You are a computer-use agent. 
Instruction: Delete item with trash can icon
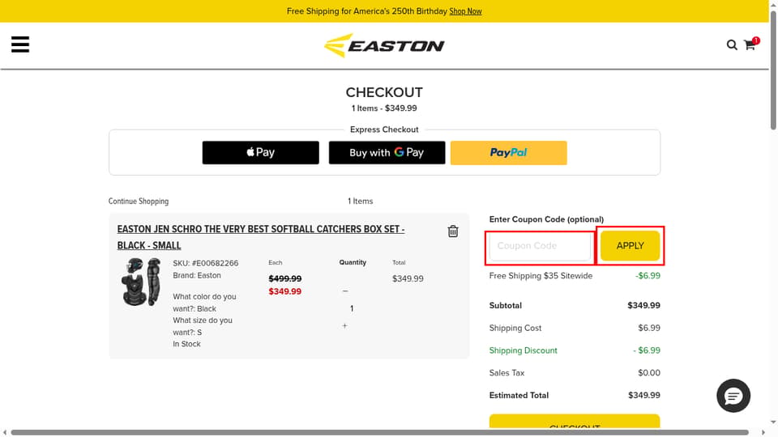point(453,231)
